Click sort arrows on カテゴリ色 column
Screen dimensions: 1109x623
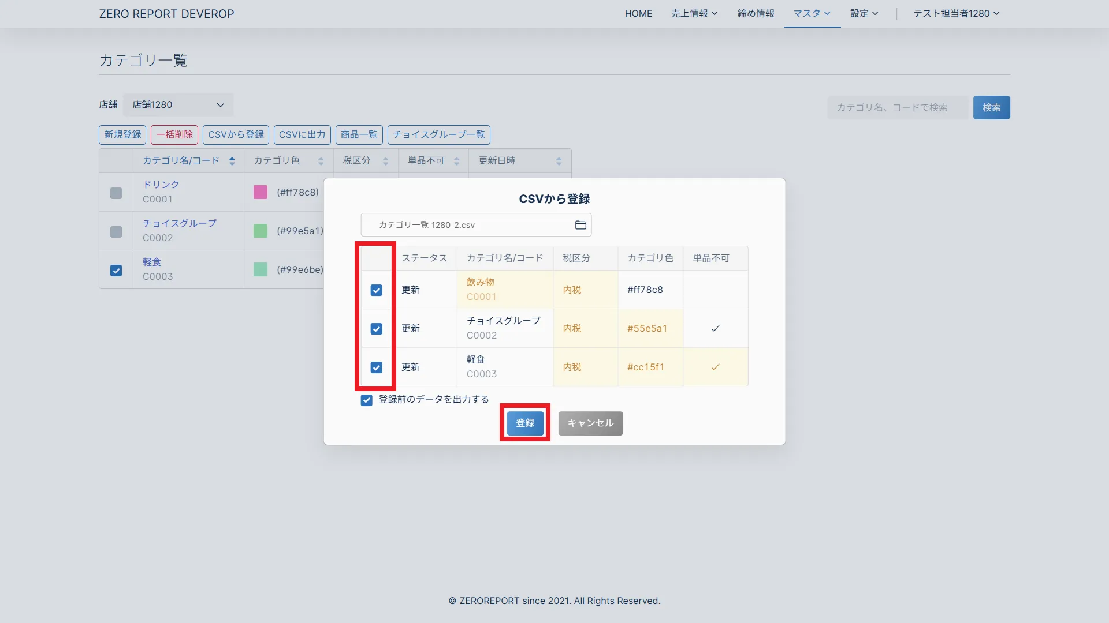coord(321,161)
